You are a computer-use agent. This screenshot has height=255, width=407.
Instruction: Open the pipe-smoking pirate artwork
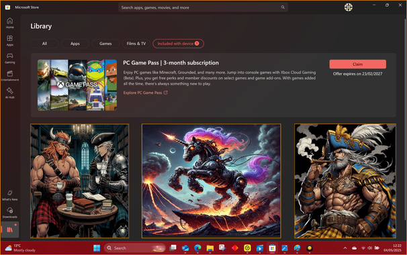(345, 181)
